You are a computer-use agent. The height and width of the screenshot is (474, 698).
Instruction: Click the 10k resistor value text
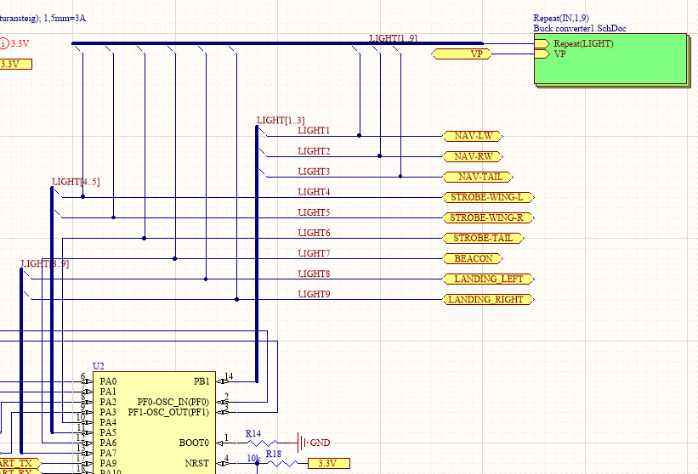[x=253, y=458]
